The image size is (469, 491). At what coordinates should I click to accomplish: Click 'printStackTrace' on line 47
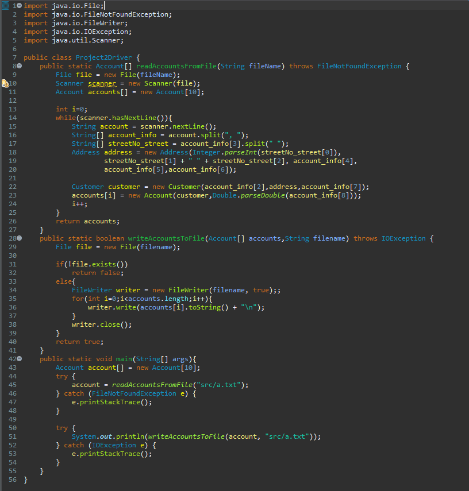tap(110, 402)
